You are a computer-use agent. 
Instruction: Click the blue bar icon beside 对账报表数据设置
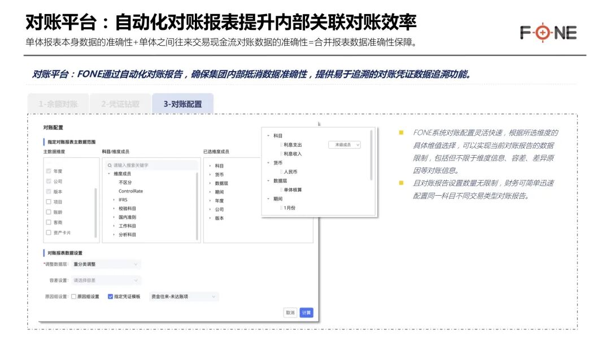point(43,252)
